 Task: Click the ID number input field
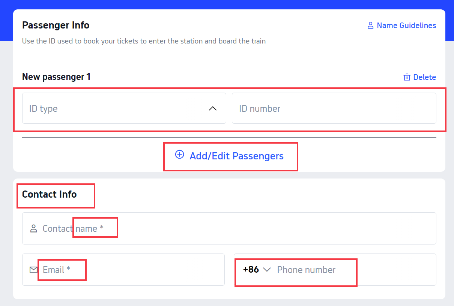(334, 108)
